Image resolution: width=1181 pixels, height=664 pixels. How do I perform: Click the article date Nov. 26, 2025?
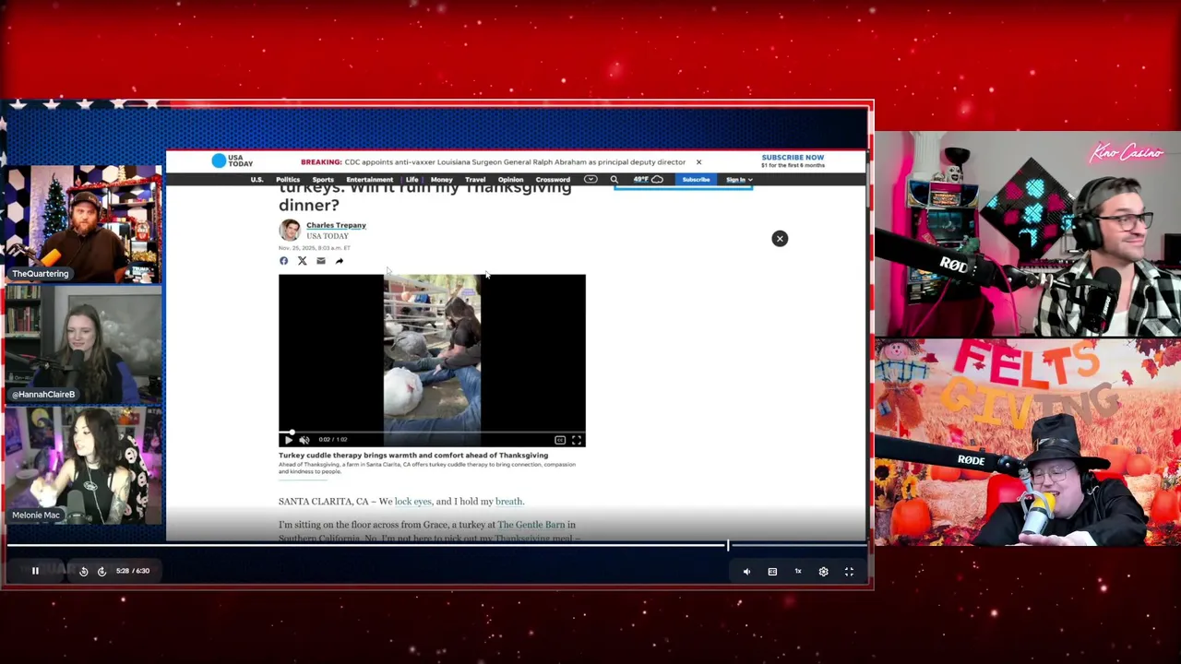(x=315, y=248)
